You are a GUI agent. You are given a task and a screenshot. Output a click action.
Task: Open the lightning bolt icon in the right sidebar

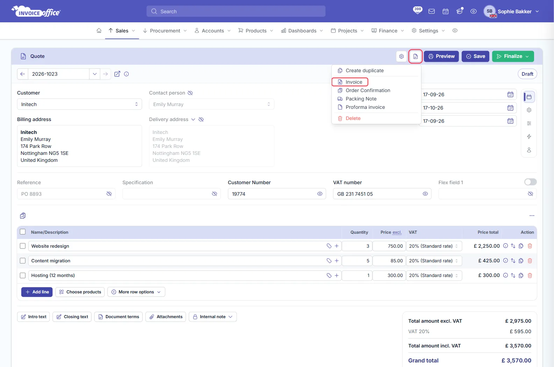click(x=529, y=136)
